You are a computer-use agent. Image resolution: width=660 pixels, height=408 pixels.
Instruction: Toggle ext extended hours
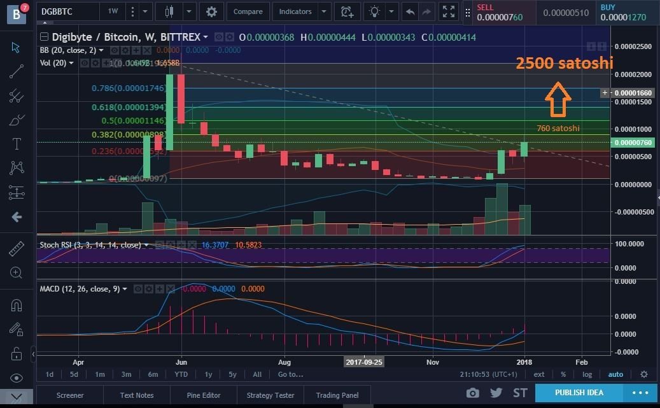pos(539,374)
